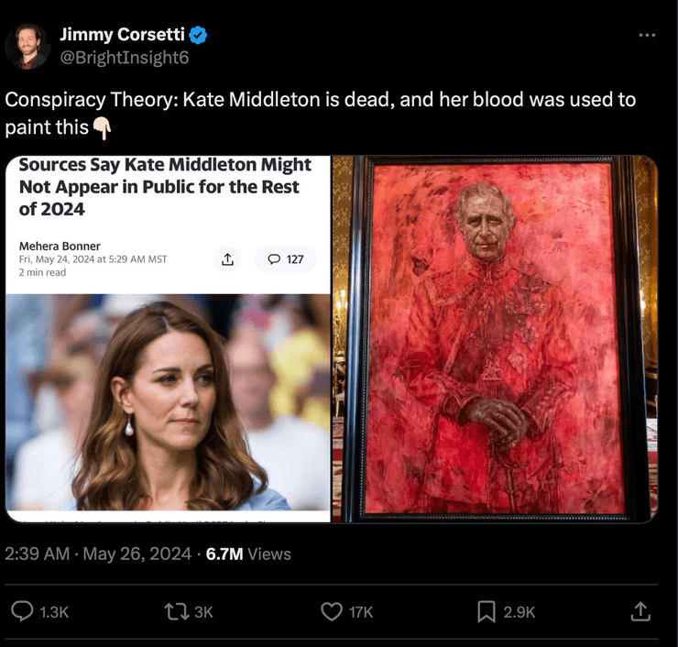Click the 127 comments bubble in the article
The width and height of the screenshot is (678, 647).
point(285,259)
